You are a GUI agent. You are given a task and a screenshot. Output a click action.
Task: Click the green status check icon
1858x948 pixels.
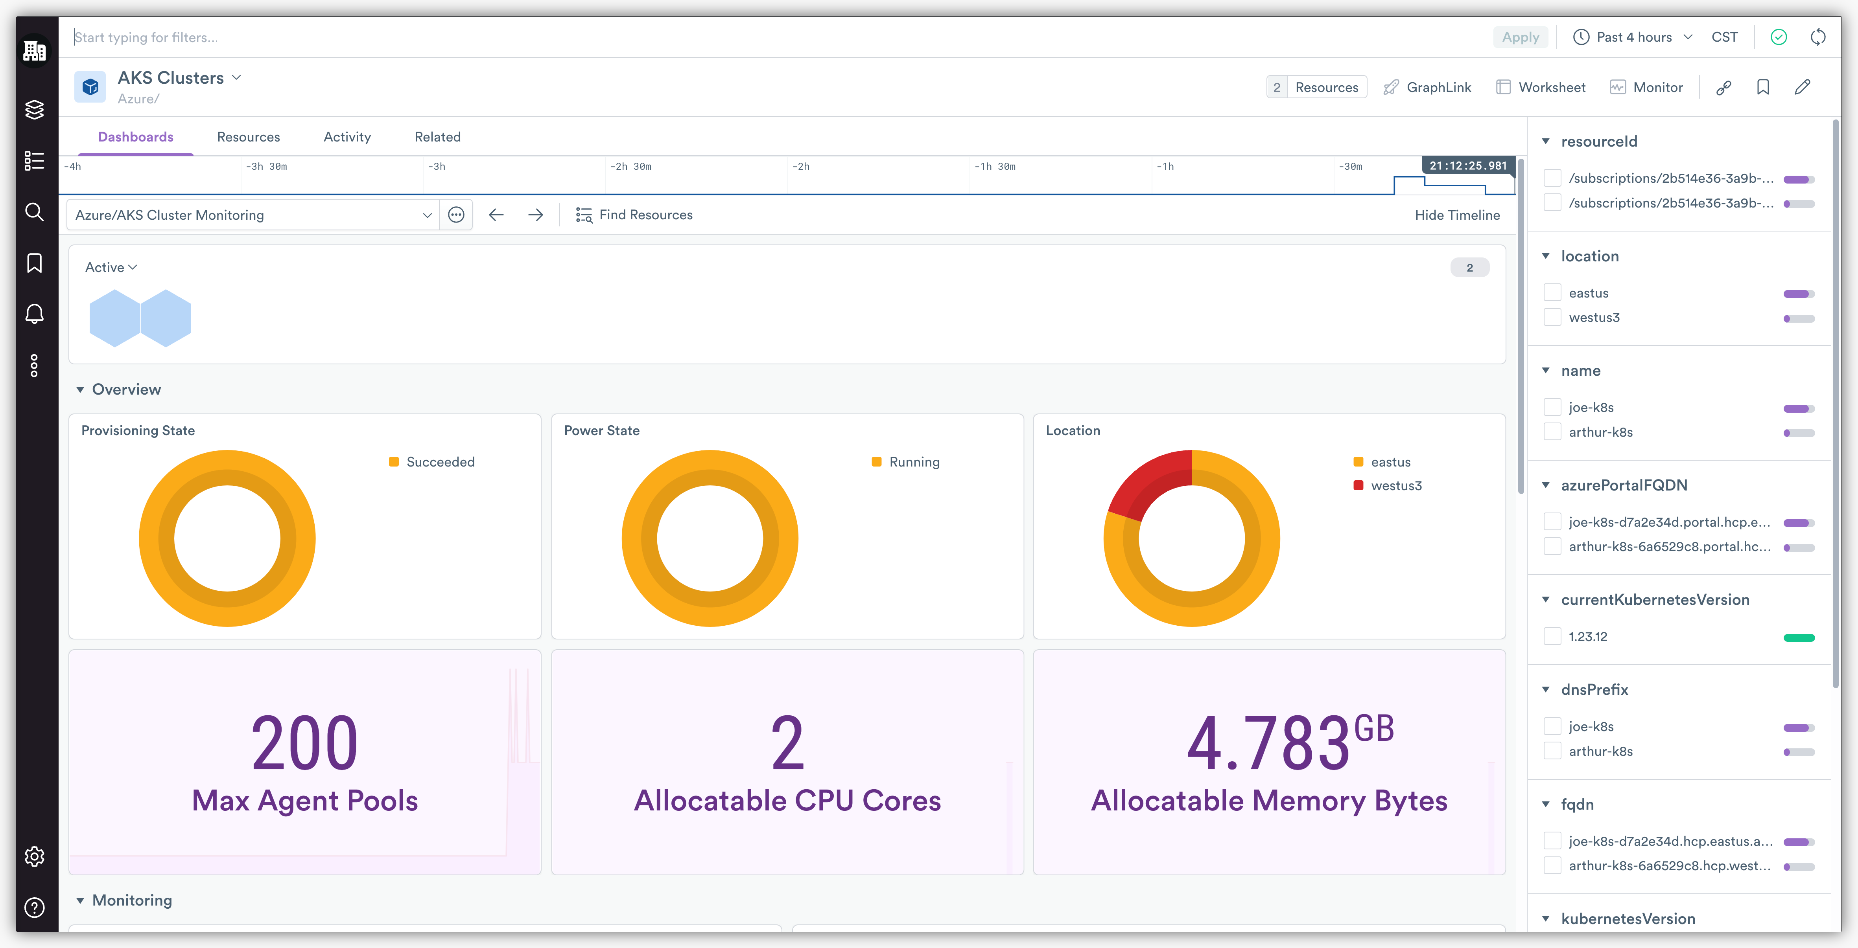point(1779,37)
